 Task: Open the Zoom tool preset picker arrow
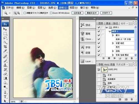(x=10, y=13)
